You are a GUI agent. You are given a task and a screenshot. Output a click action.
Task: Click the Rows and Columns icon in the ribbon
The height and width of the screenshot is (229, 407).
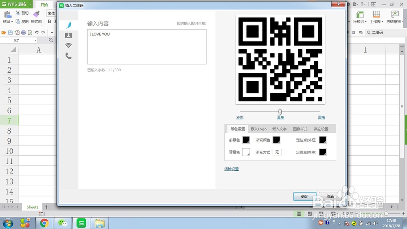(x=359, y=14)
